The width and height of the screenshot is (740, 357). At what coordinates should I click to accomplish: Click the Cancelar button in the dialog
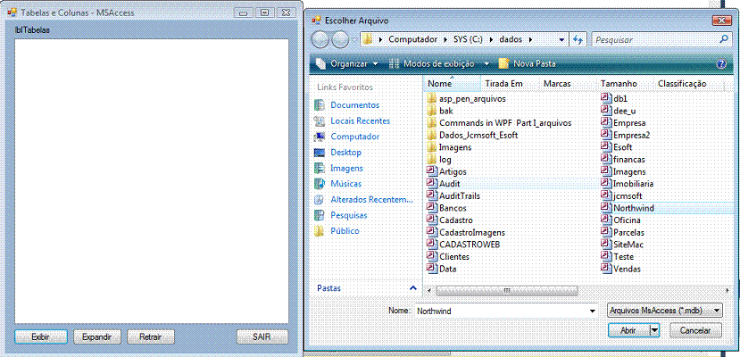695,330
